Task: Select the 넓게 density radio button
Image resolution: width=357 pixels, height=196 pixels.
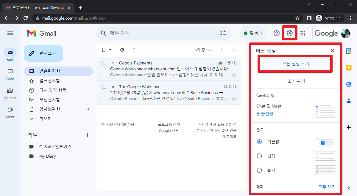Action: (x=259, y=156)
